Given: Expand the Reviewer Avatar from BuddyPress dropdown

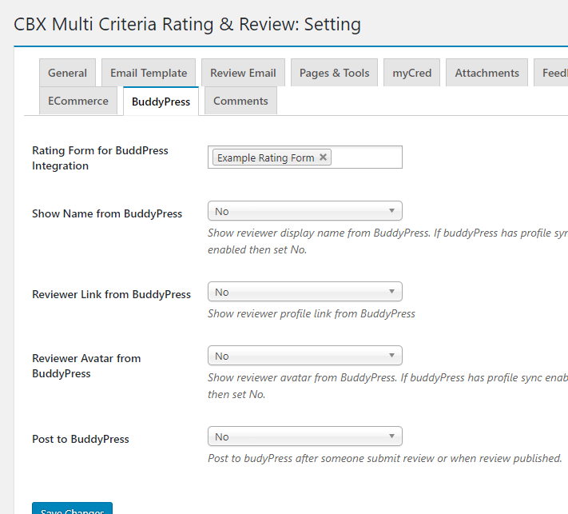Looking at the screenshot, I should click(x=305, y=356).
